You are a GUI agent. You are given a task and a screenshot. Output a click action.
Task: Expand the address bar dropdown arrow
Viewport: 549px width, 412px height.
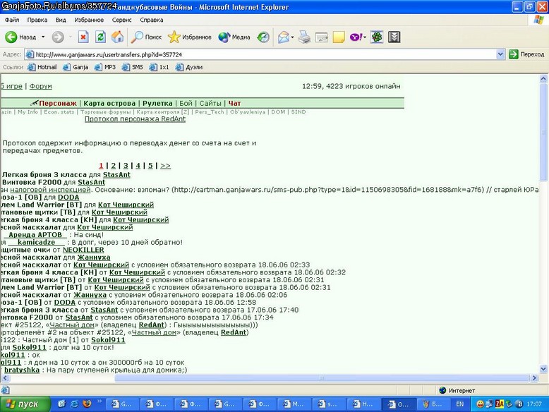(500, 54)
